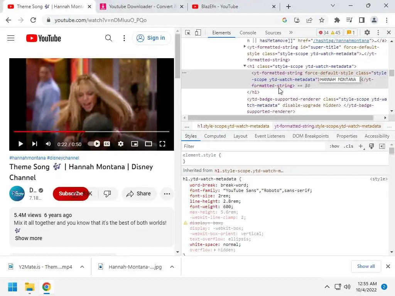Screen dimensions: 395x296
Task: Open Y2Mate mp4 download options chevron
Action: coord(82,267)
